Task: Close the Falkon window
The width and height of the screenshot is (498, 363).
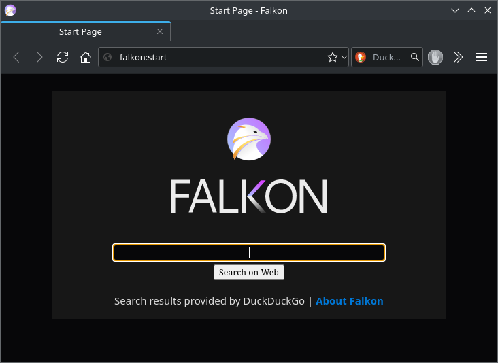Action: pyautogui.click(x=488, y=10)
